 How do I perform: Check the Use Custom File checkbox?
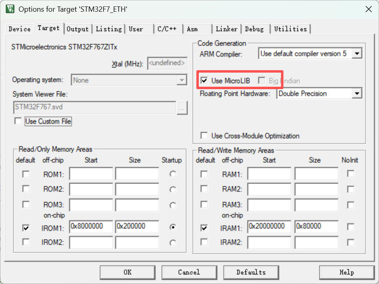point(18,121)
